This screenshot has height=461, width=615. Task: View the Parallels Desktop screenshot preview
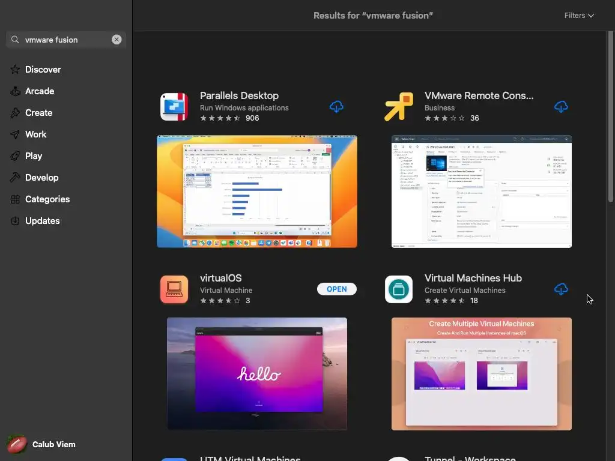pyautogui.click(x=257, y=191)
